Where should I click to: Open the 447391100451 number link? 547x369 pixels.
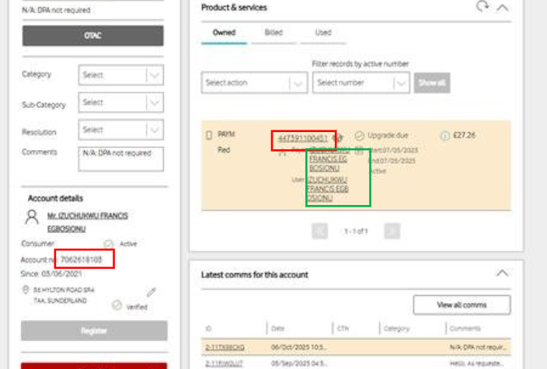point(304,139)
